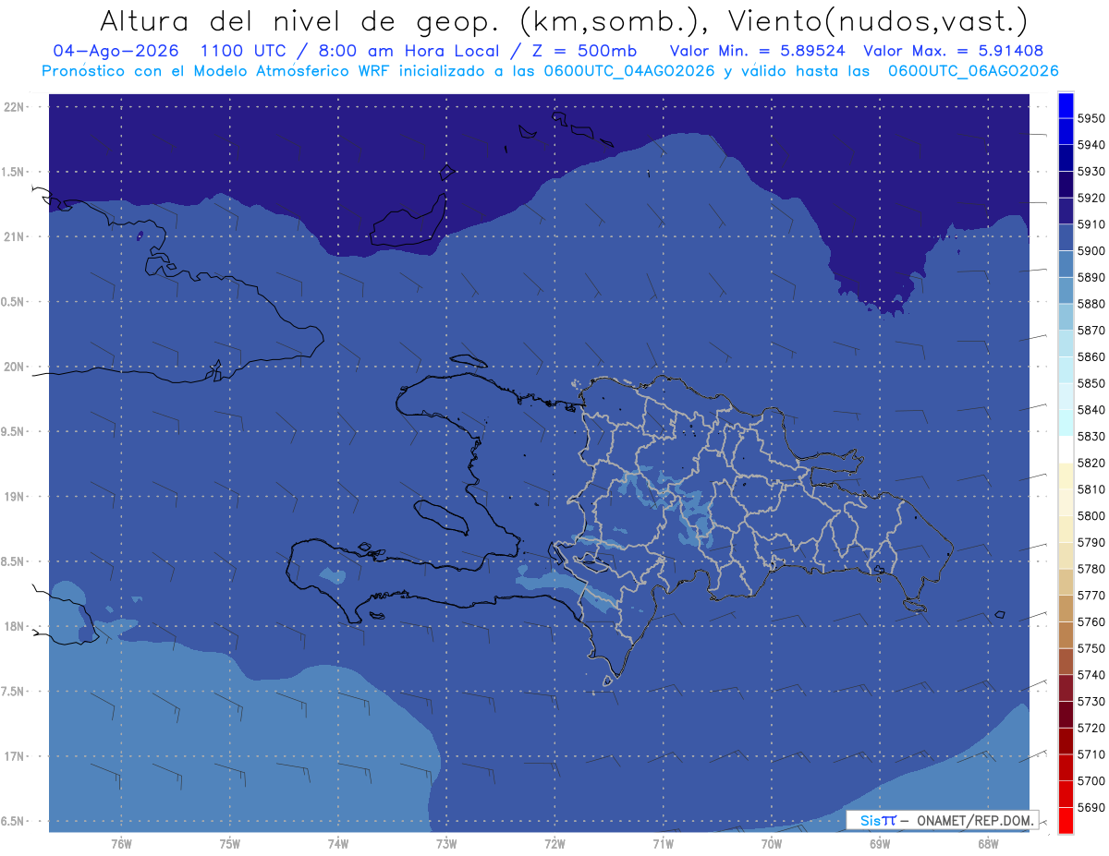Click the 19N latitude axis label

tap(14, 497)
